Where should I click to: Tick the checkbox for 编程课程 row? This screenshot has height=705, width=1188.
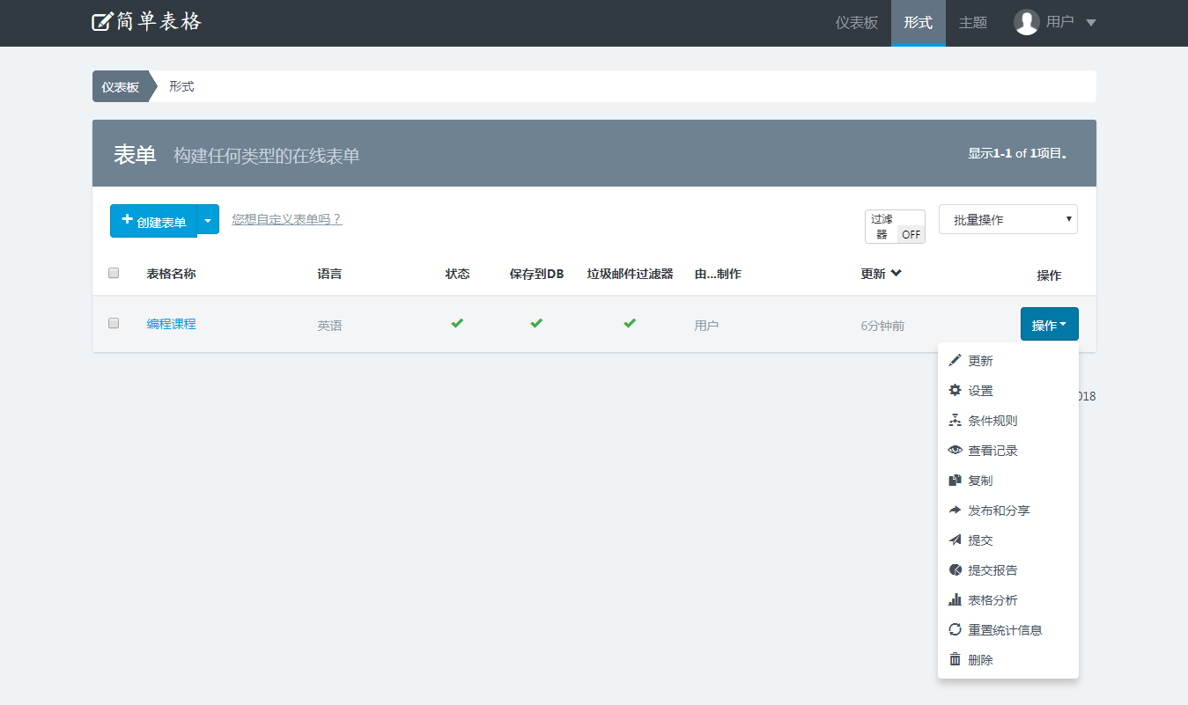pyautogui.click(x=114, y=323)
